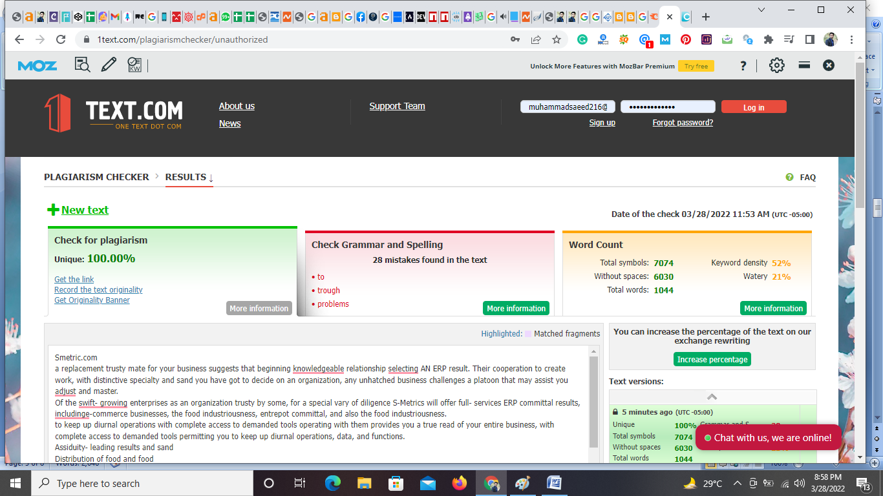Click Get Originality Banner link
The width and height of the screenshot is (883, 496).
(x=92, y=300)
